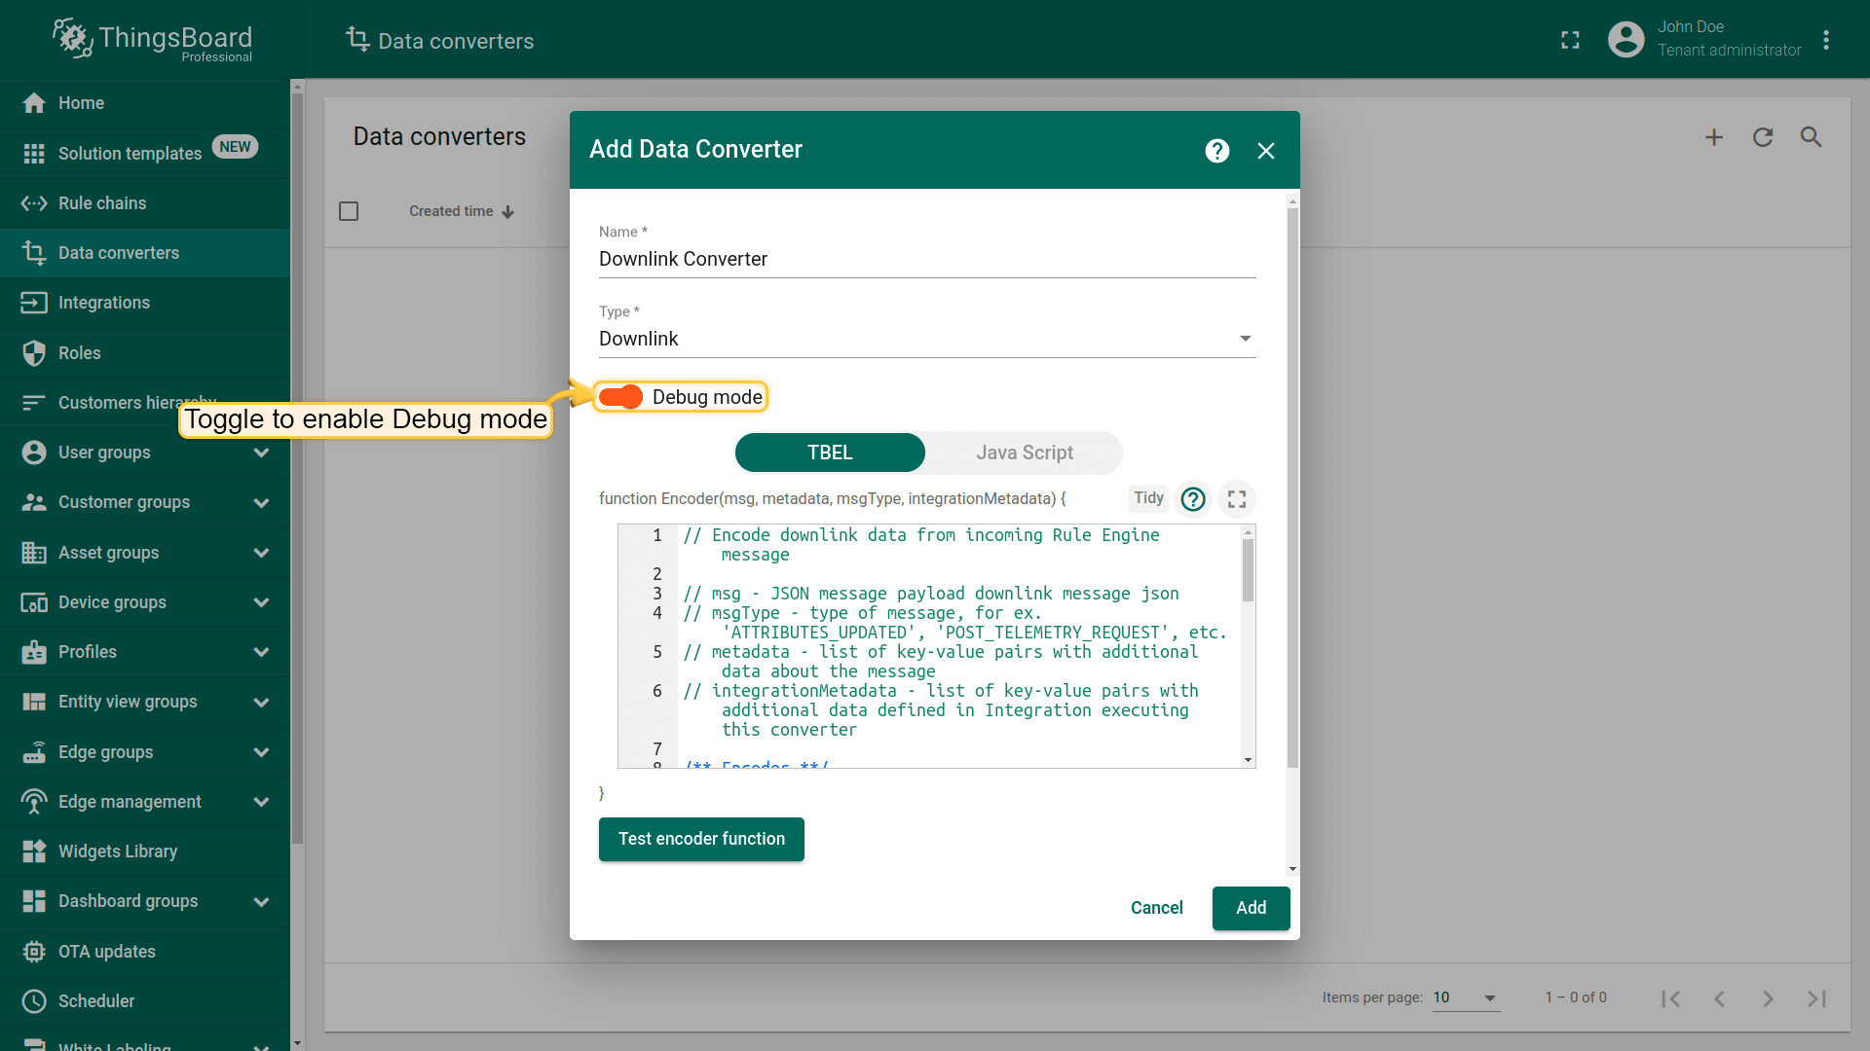Open user account kebab menu
This screenshot has width=1870, height=1051.
pyautogui.click(x=1826, y=40)
